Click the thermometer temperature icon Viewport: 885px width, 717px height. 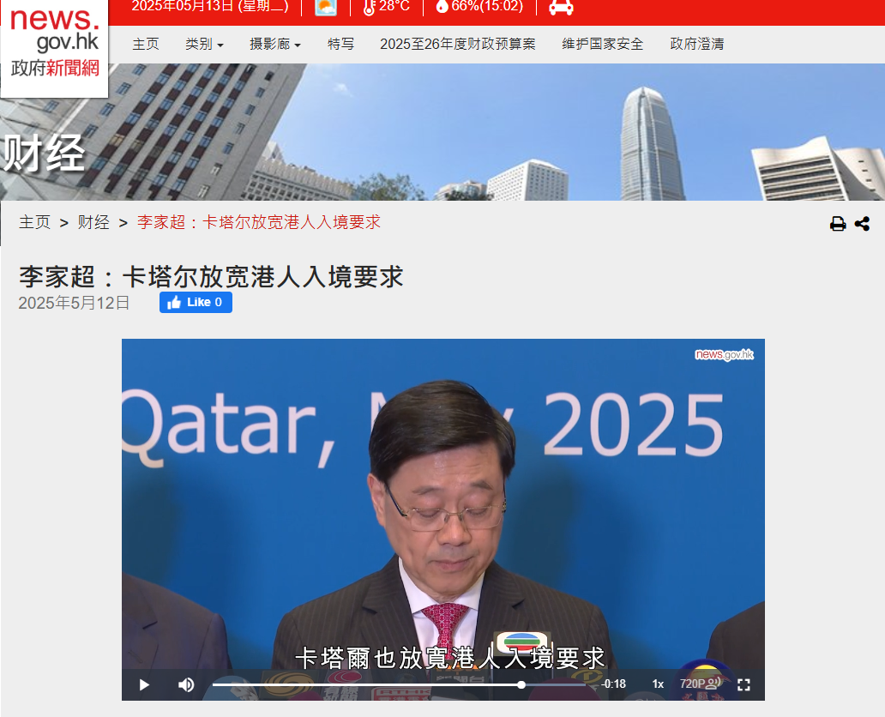point(370,7)
